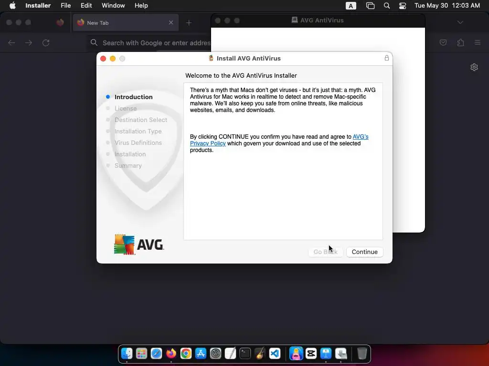Open Visual Studio Code from the Dock
Image resolution: width=489 pixels, height=366 pixels.
point(275,354)
